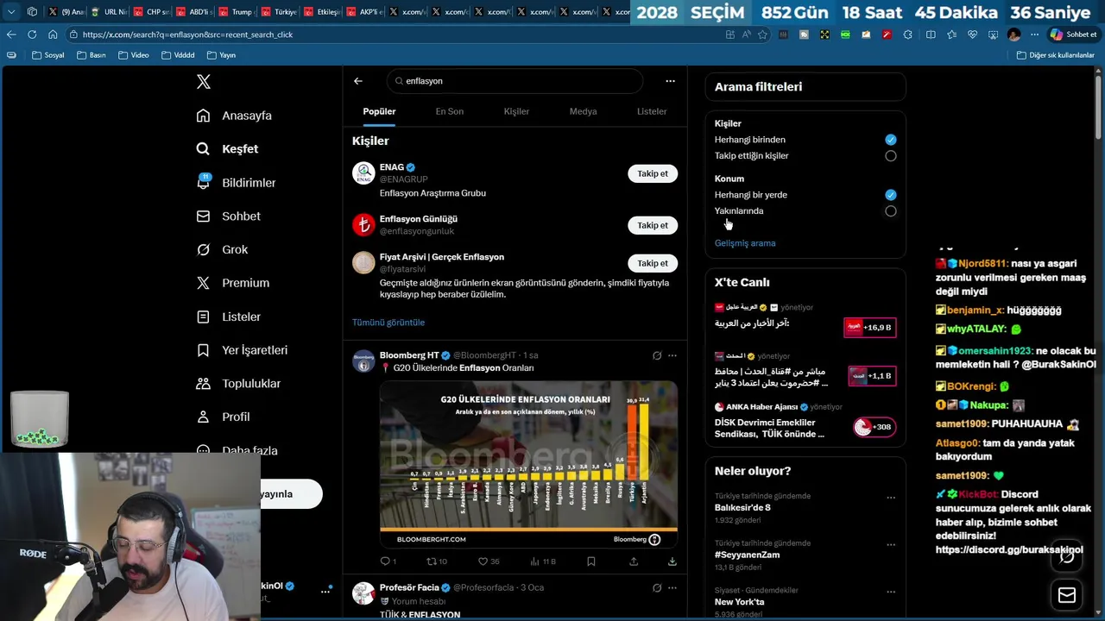1105x621 pixels.
Task: Select the Herhangi birinden radio option
Action: tap(890, 140)
